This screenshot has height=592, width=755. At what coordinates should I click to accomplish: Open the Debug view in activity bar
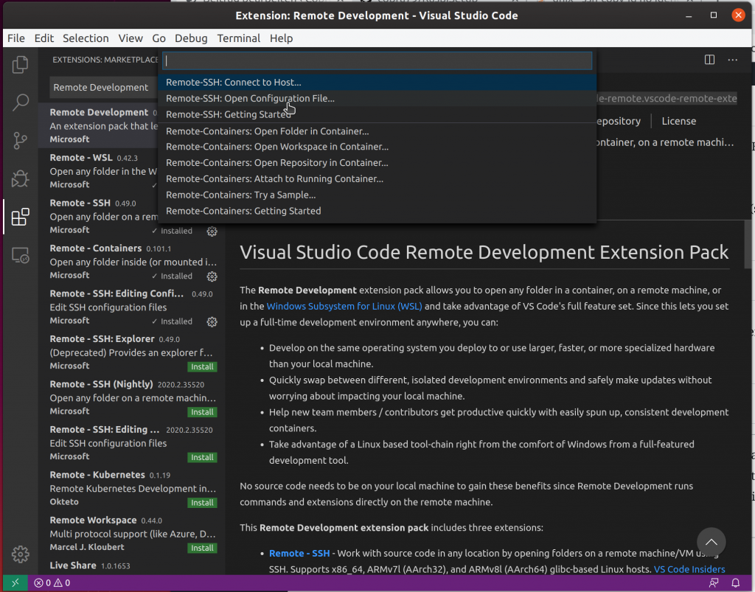[20, 178]
